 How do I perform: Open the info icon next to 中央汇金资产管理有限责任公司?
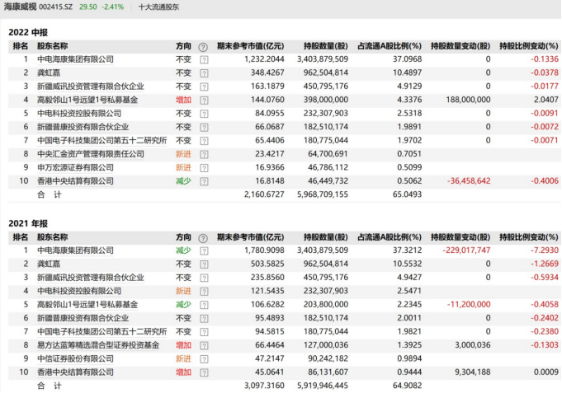(204, 153)
